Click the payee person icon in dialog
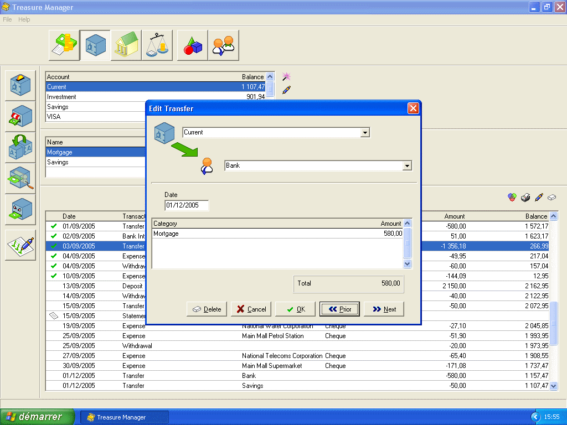 [207, 166]
